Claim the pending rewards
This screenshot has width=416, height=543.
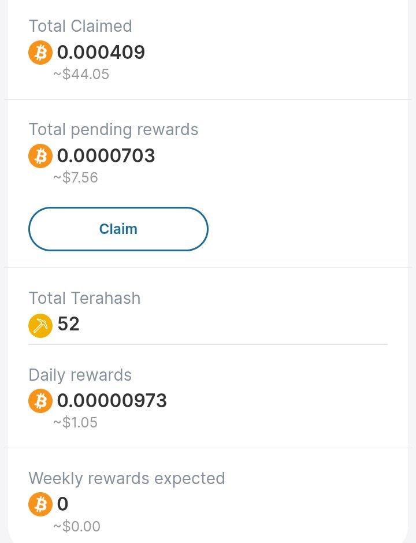[118, 229]
